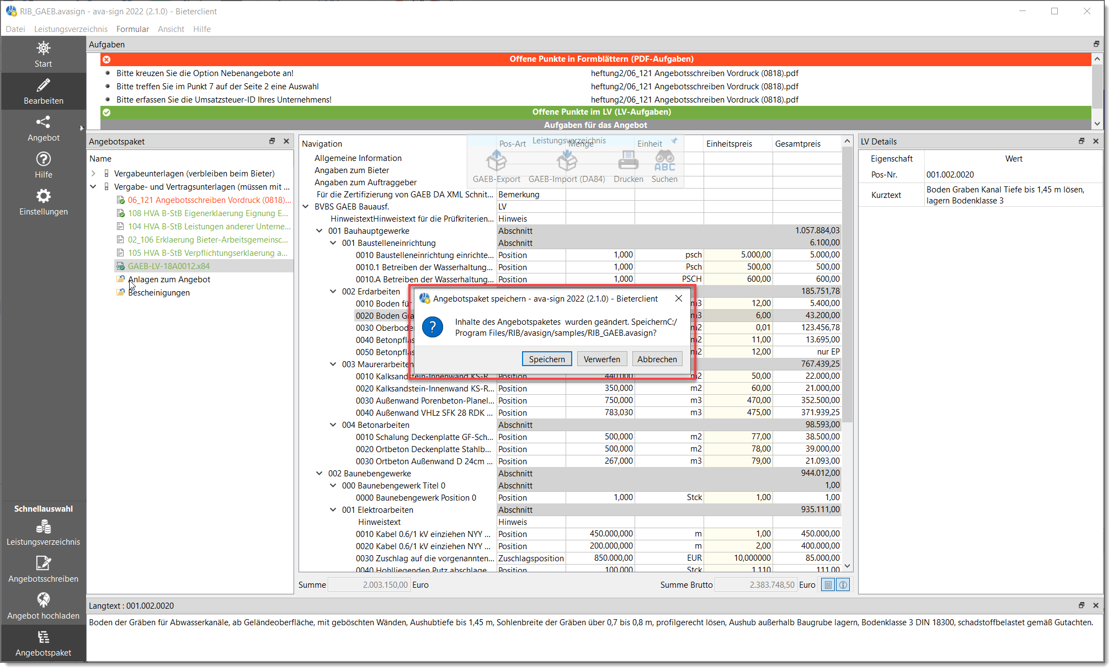Collapse Vergabe- und Vertragsunterlagen node
The height and width of the screenshot is (671, 1113).
pos(93,187)
